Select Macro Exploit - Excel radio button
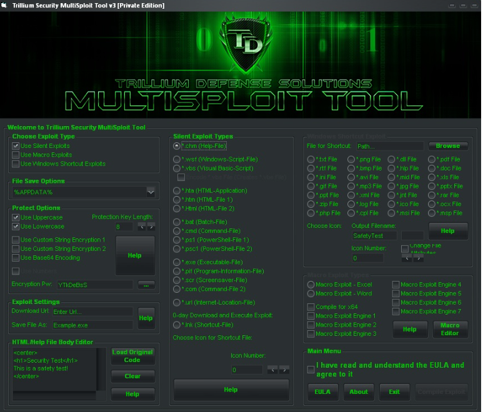The image size is (483, 412). pos(311,285)
